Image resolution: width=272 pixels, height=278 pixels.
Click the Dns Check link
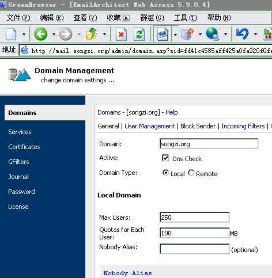(187, 159)
